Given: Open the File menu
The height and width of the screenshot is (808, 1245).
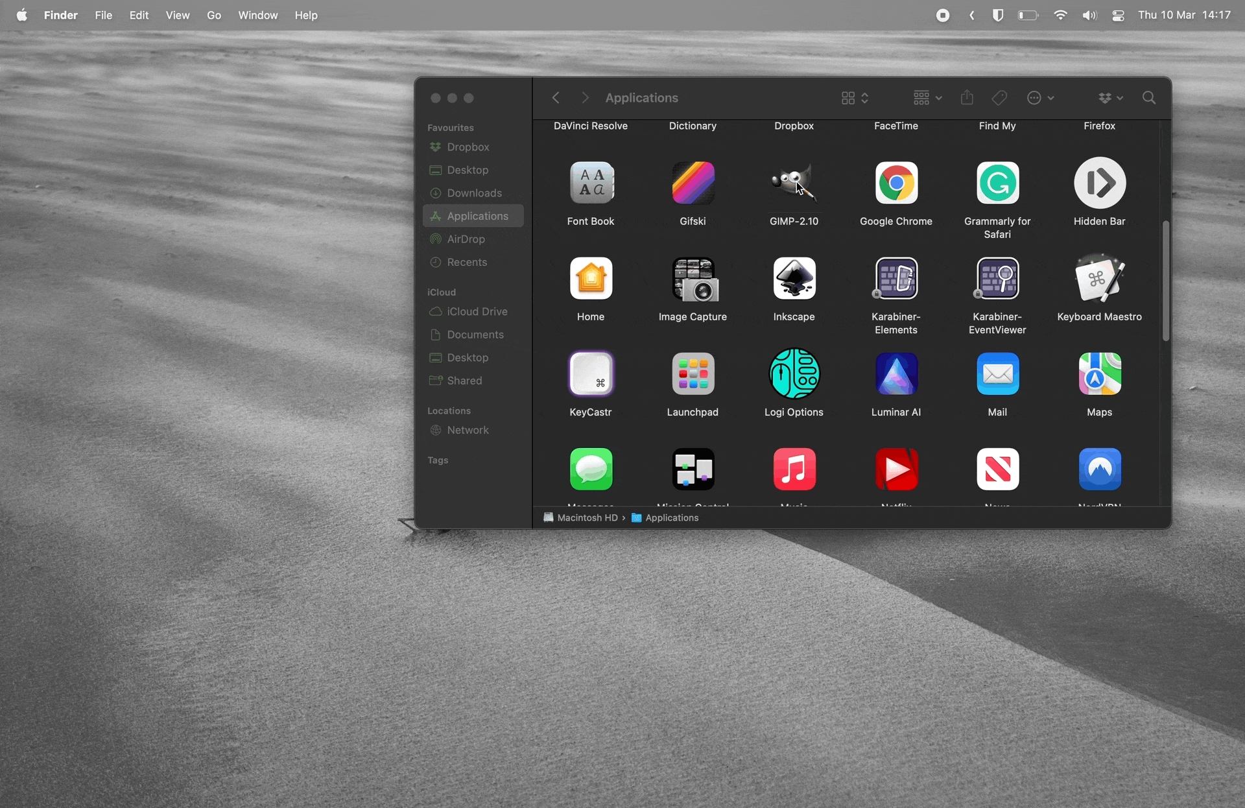Looking at the screenshot, I should tap(103, 15).
